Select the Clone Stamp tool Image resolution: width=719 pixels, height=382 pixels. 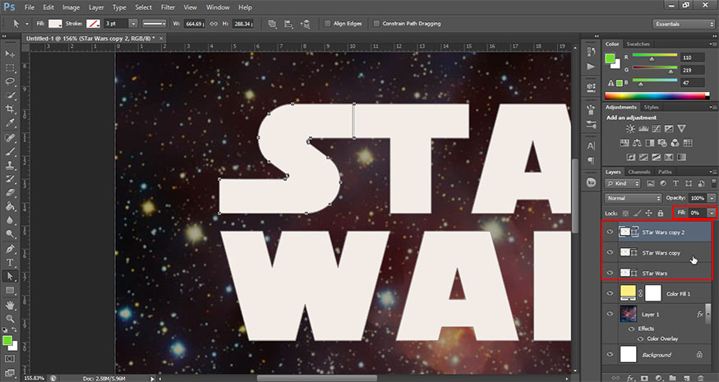point(10,164)
